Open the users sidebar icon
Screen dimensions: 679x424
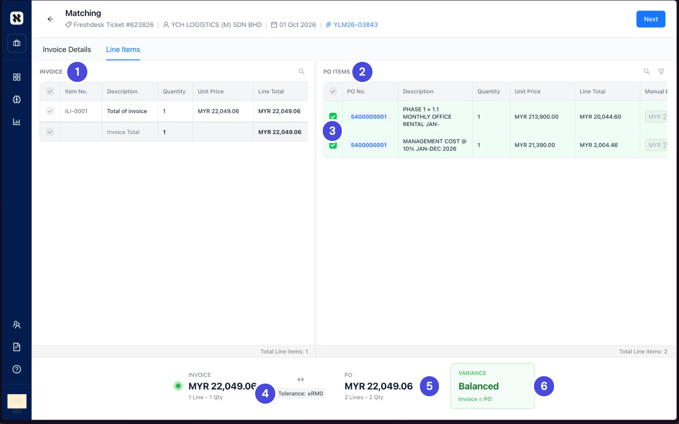pos(17,325)
